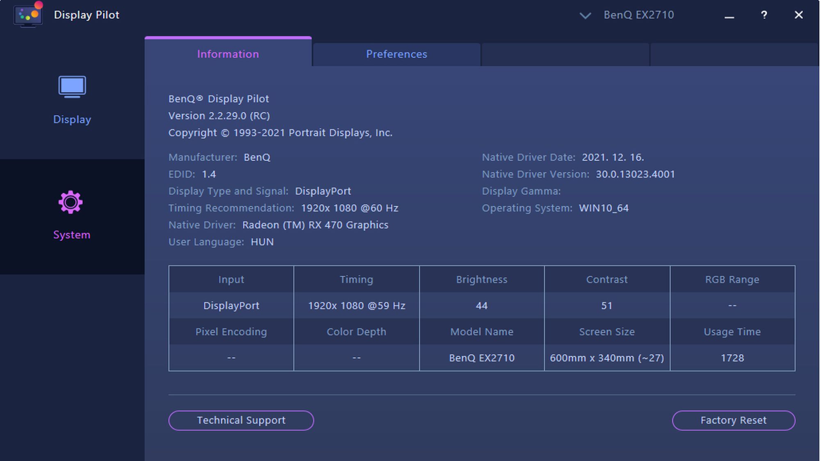Select the System gear icon

[x=71, y=202]
